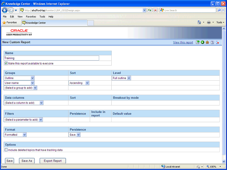Open the Tools menu in menu bar
This screenshot has height=170, width=227.
42,17
